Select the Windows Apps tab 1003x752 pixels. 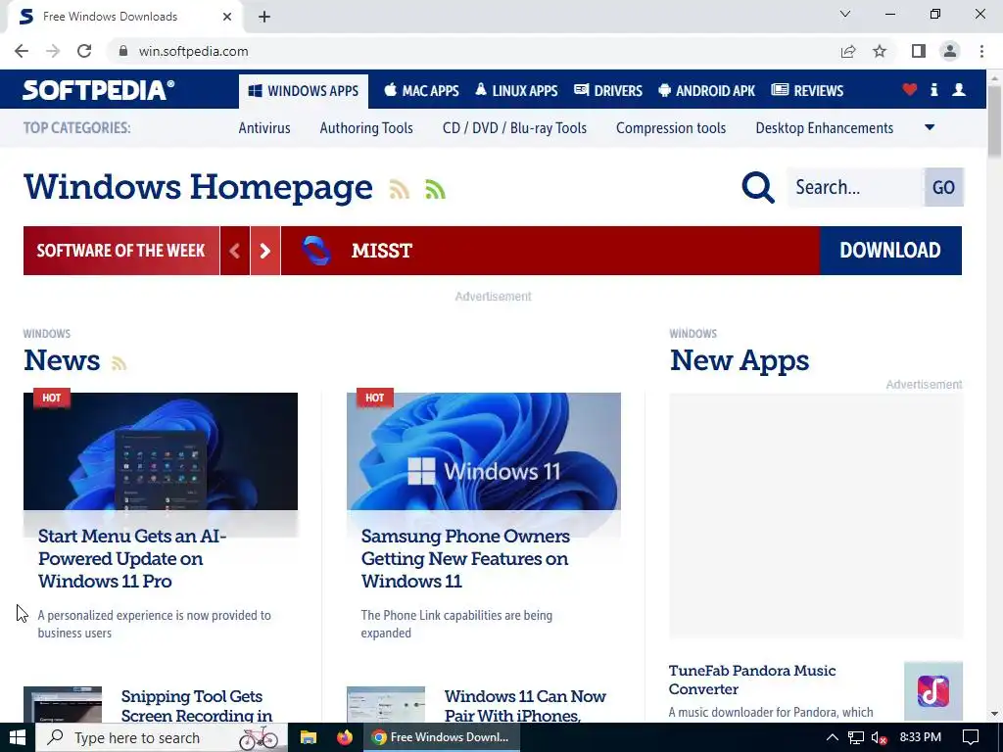click(x=304, y=91)
